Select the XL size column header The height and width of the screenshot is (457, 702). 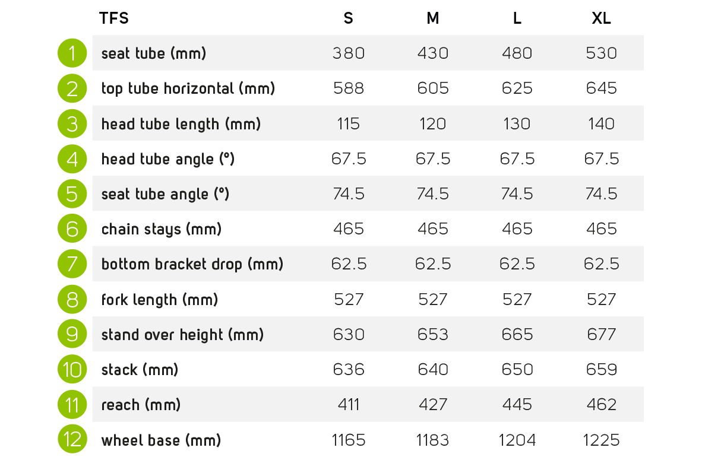click(x=601, y=18)
